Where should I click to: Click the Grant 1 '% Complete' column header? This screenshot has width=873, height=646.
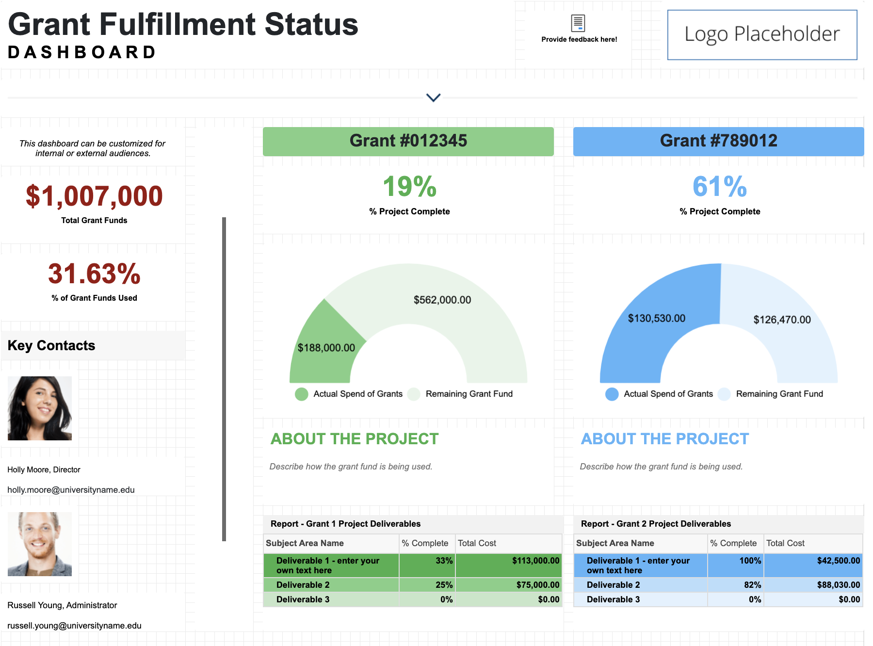click(425, 543)
